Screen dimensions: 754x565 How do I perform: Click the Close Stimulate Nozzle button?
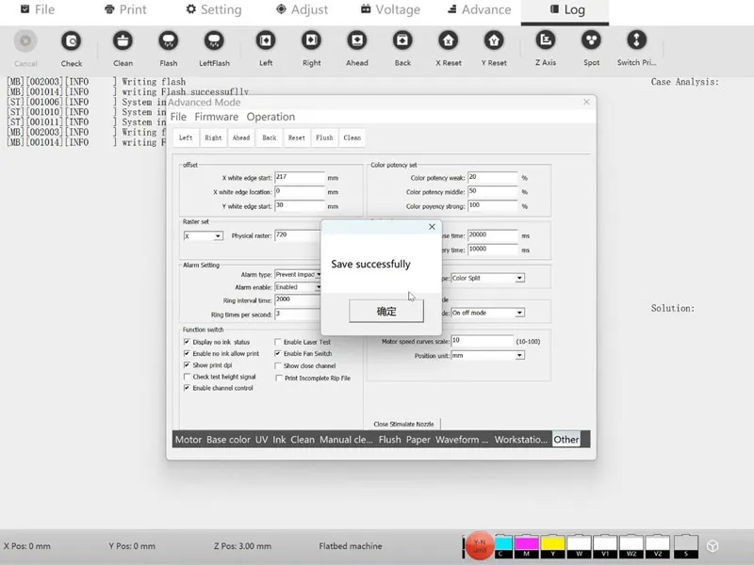[x=405, y=425]
